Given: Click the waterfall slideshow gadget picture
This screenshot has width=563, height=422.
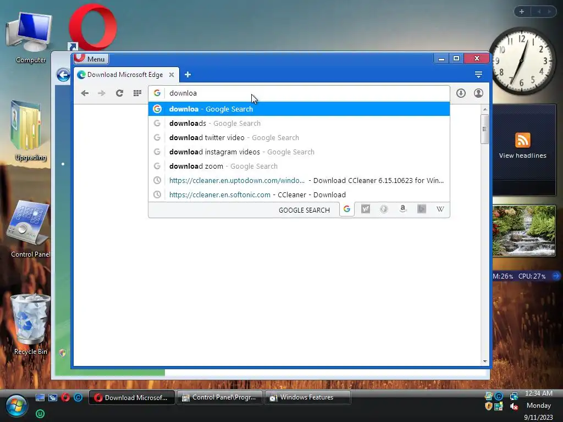Looking at the screenshot, I should pyautogui.click(x=524, y=231).
